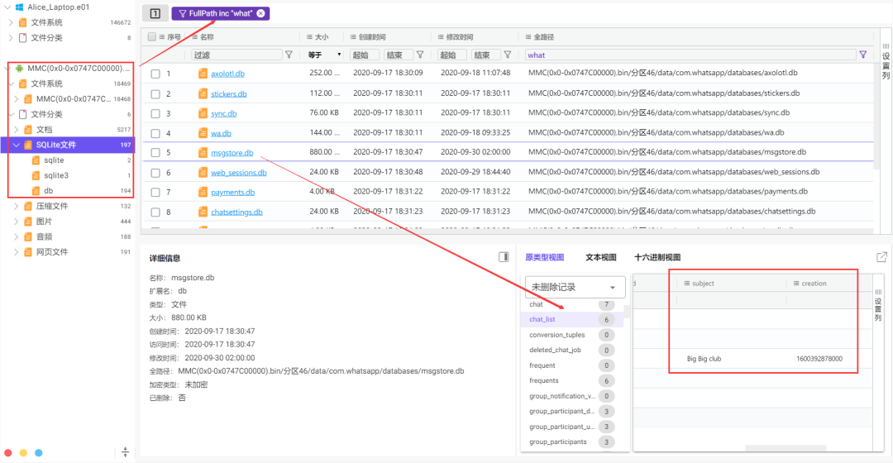The height and width of the screenshot is (463, 893).
Task: Open column settings icon beside subject table
Action: pyautogui.click(x=878, y=305)
